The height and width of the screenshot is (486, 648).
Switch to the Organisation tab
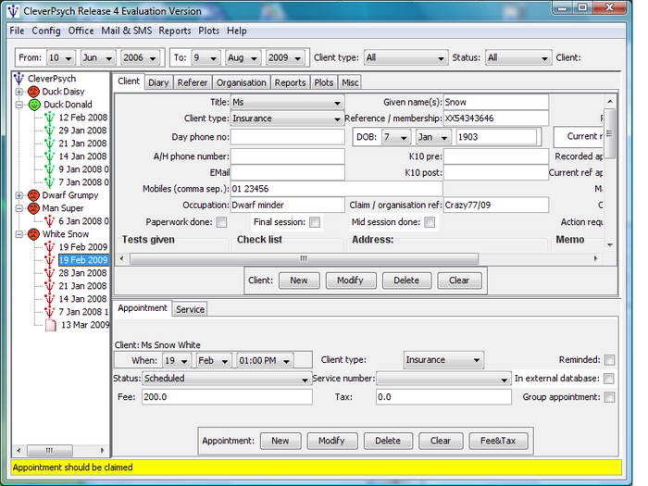tap(242, 82)
